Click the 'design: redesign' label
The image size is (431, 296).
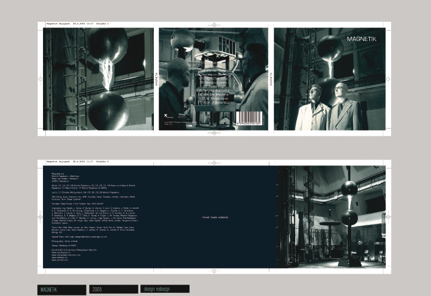(x=165, y=289)
